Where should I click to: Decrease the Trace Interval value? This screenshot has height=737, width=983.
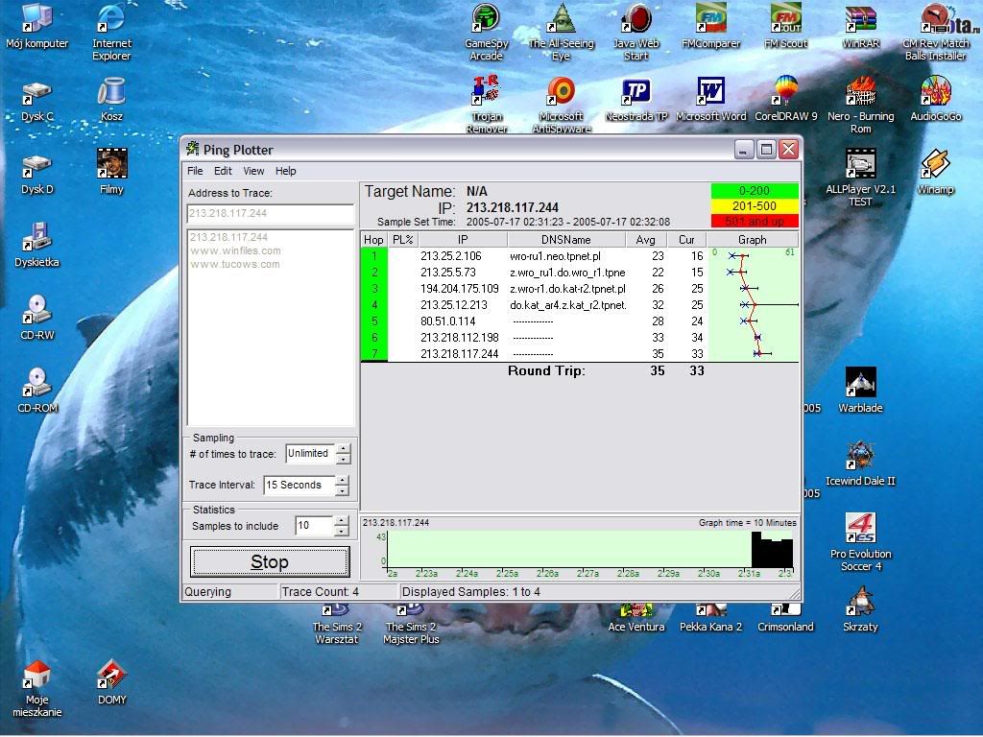click(x=343, y=491)
